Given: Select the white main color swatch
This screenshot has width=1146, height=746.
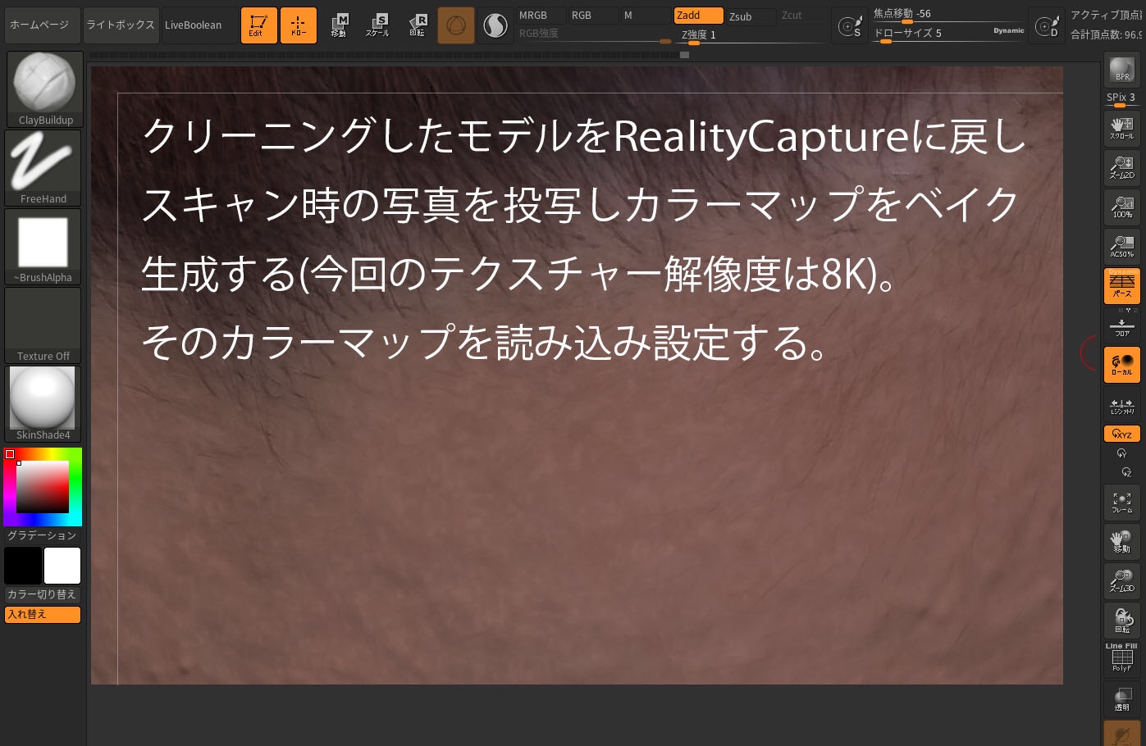Looking at the screenshot, I should [x=62, y=566].
